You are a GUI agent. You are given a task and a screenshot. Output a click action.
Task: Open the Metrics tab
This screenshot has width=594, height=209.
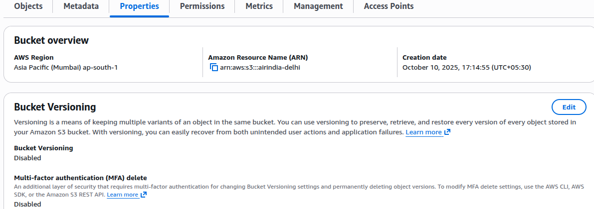(259, 6)
